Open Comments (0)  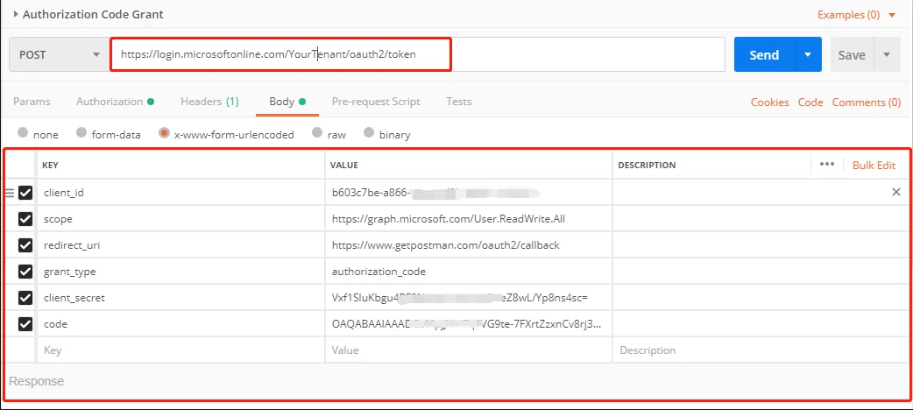[867, 102]
